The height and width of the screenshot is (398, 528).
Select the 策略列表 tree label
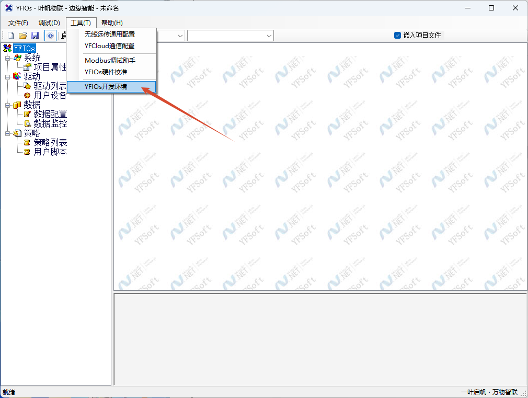pos(50,143)
